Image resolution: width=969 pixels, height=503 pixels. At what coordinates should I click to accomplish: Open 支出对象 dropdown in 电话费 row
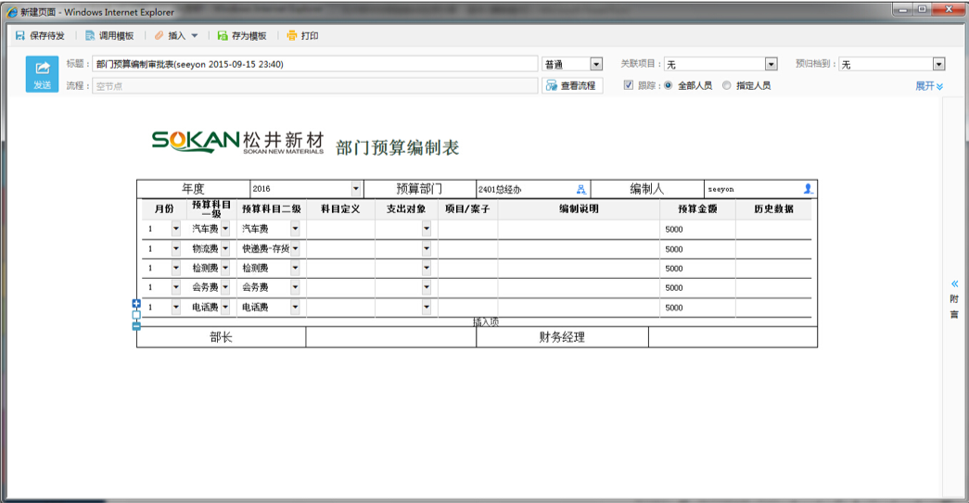pos(427,307)
